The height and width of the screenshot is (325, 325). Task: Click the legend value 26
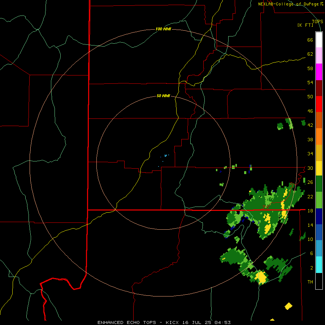tap(310, 182)
